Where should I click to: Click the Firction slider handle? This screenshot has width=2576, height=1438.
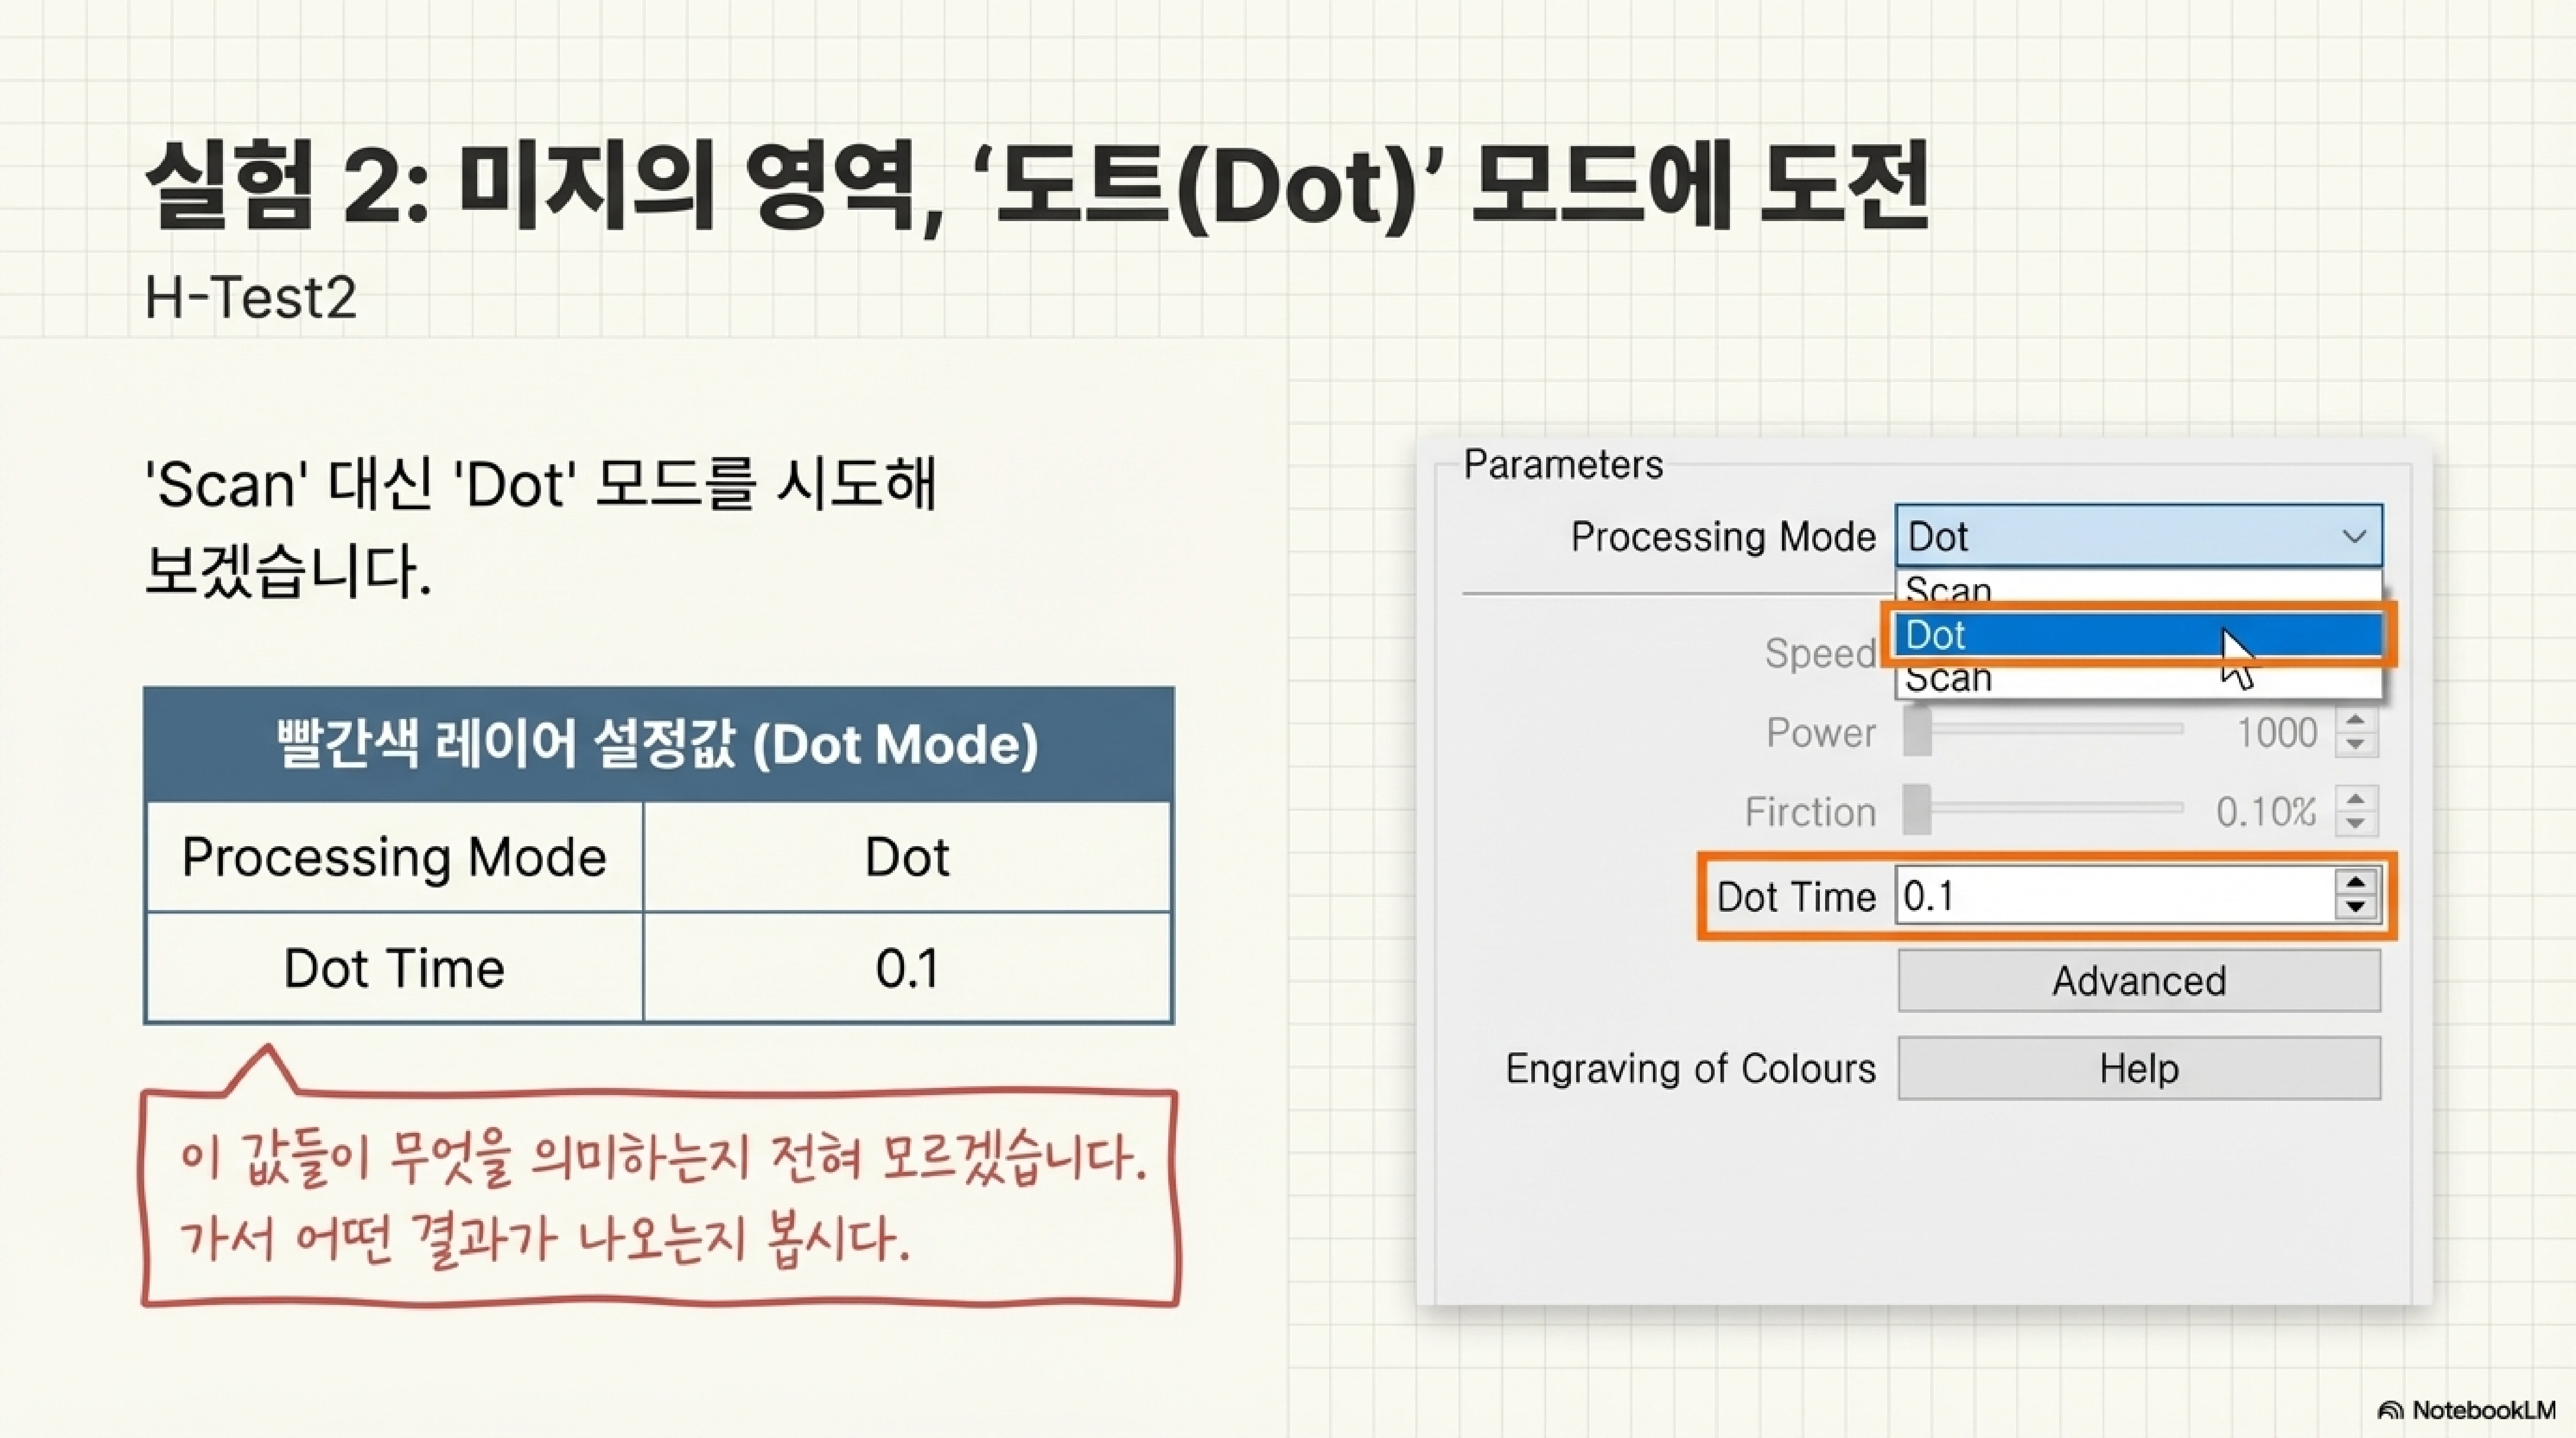[x=1917, y=811]
